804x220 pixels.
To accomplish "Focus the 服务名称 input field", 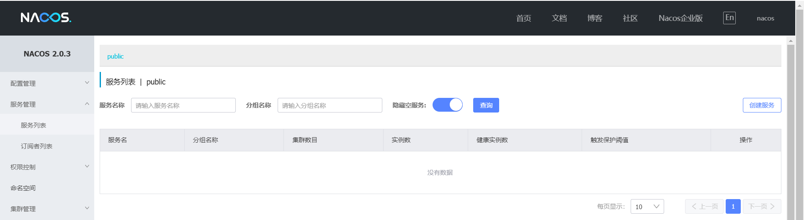I will [183, 105].
